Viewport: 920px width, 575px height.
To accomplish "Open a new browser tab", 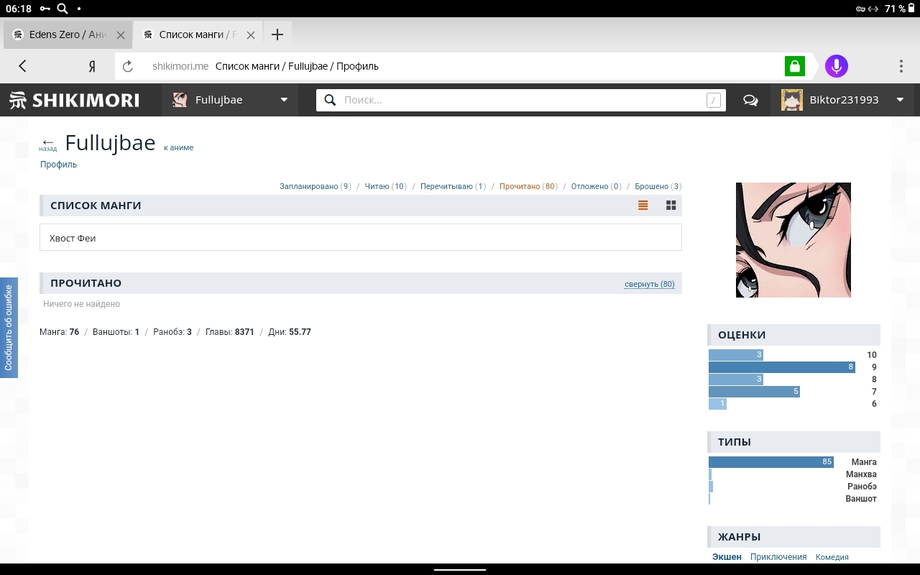I will click(x=277, y=34).
